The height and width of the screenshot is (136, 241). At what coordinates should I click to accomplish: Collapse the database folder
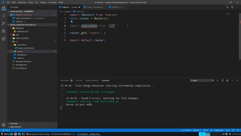(x=11, y=28)
